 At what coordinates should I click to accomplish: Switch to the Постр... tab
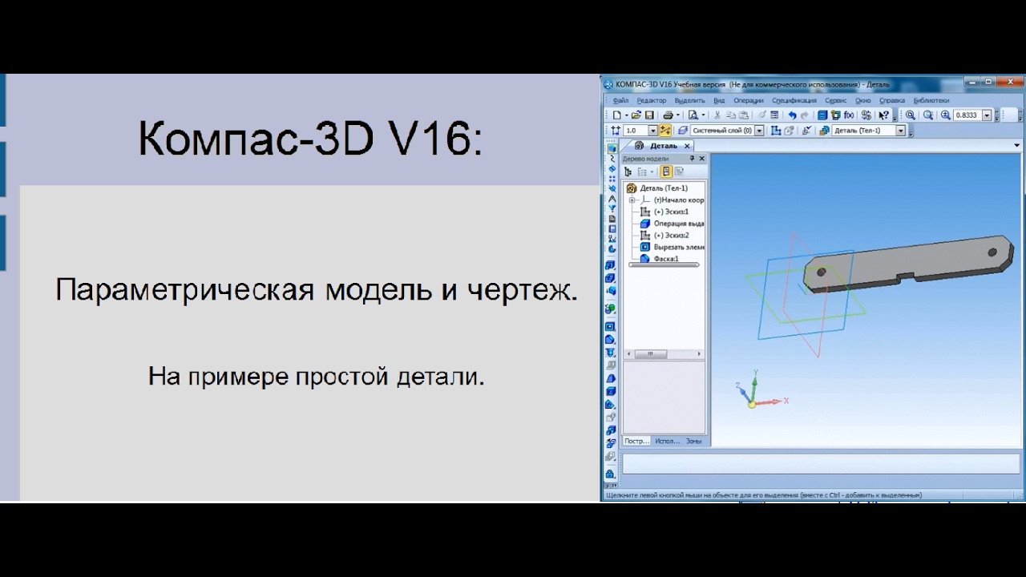[637, 441]
